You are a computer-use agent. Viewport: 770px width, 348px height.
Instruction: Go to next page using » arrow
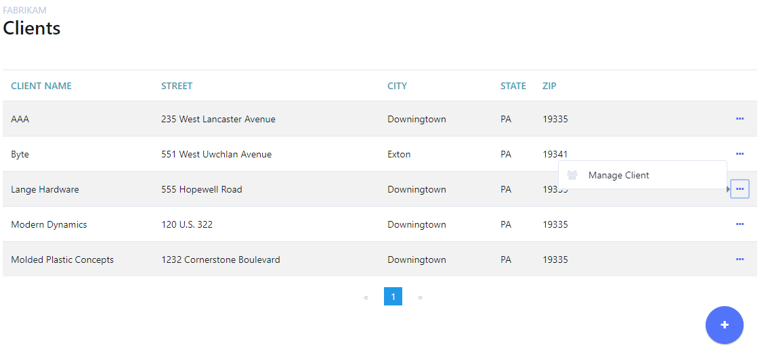420,297
